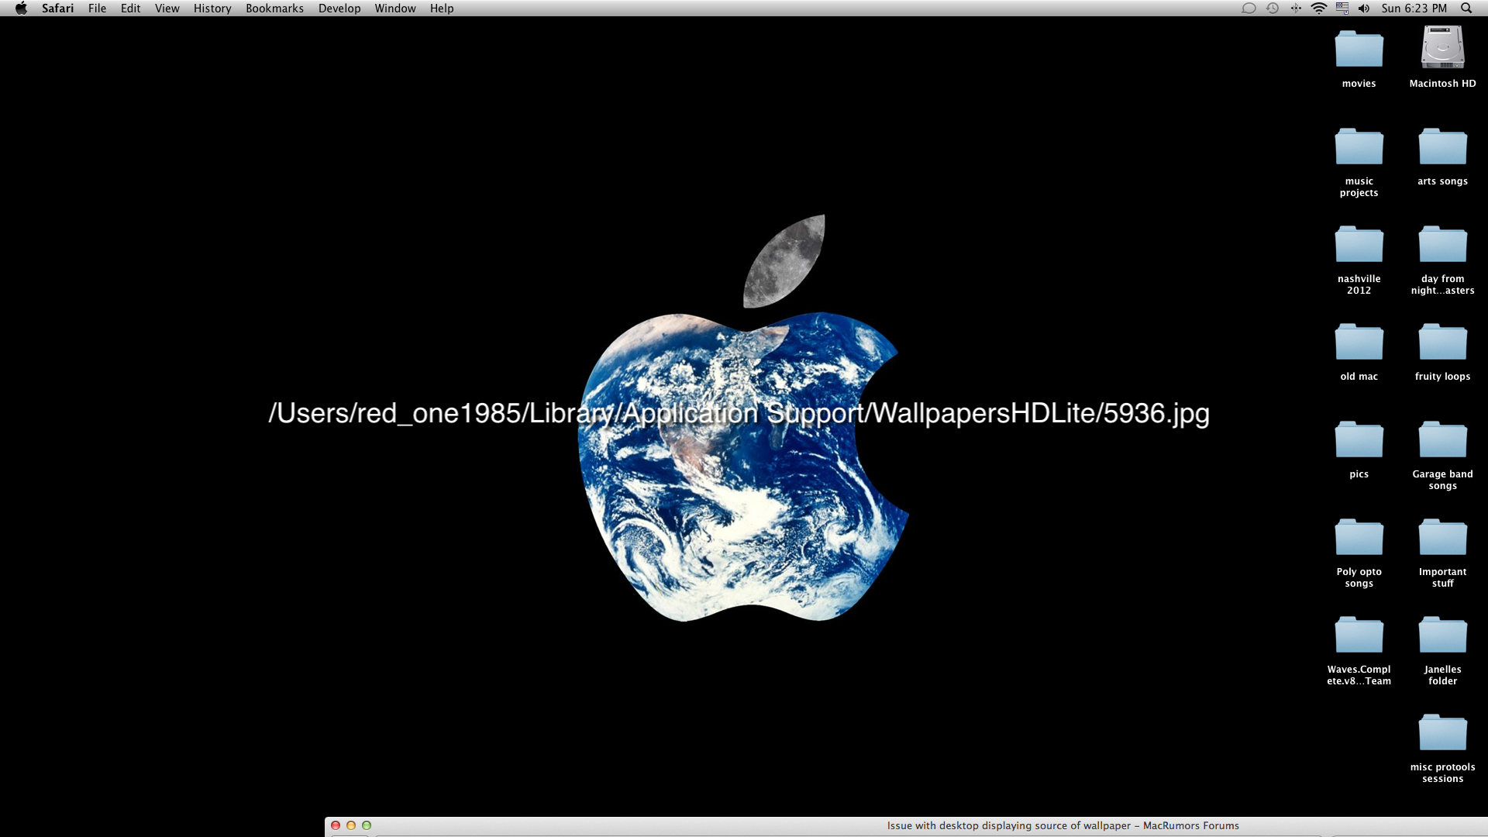Open the Window menu
Image resolution: width=1488 pixels, height=837 pixels.
(x=395, y=9)
